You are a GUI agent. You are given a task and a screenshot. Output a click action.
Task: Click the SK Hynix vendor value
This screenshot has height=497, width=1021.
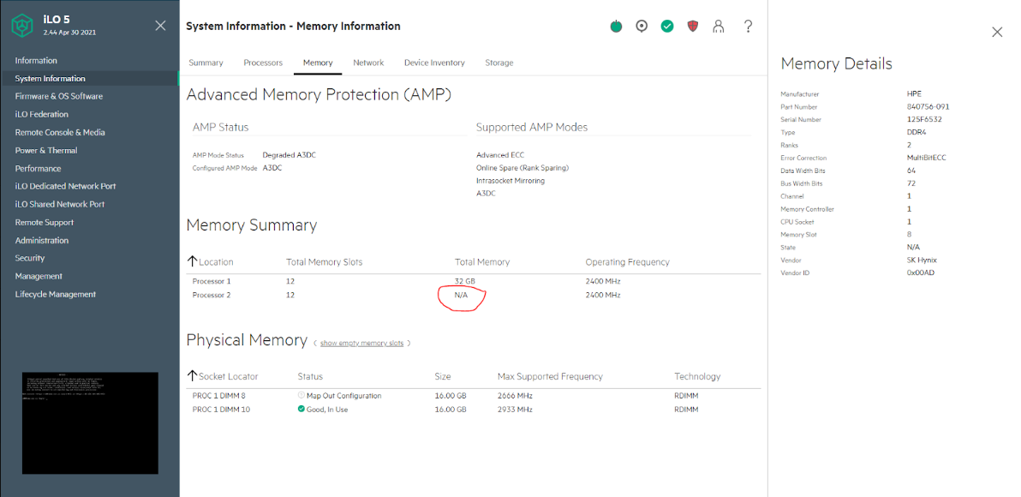(922, 260)
